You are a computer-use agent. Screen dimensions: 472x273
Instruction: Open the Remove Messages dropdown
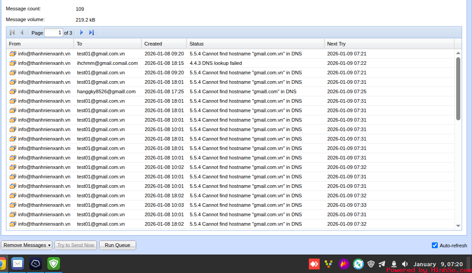pyautogui.click(x=27, y=245)
